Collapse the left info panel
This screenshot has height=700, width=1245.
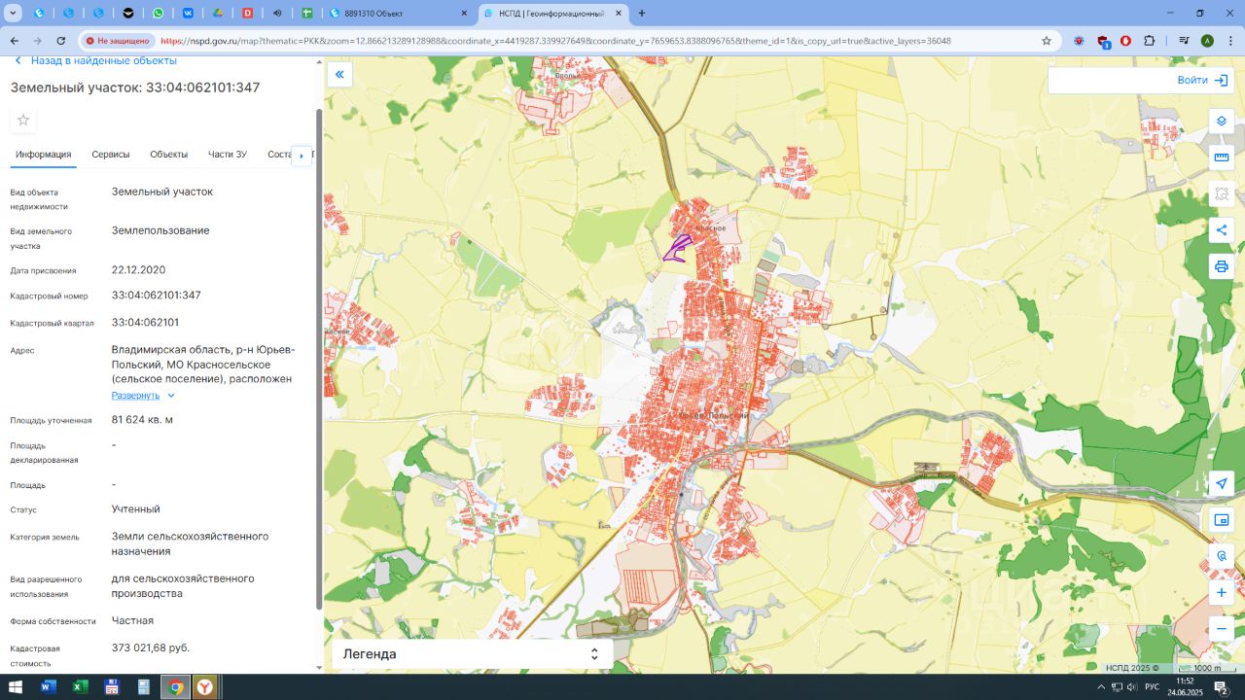coord(339,75)
